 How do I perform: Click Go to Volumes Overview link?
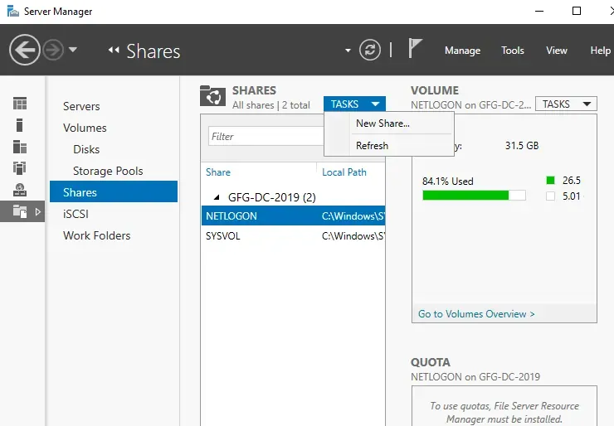coord(476,314)
